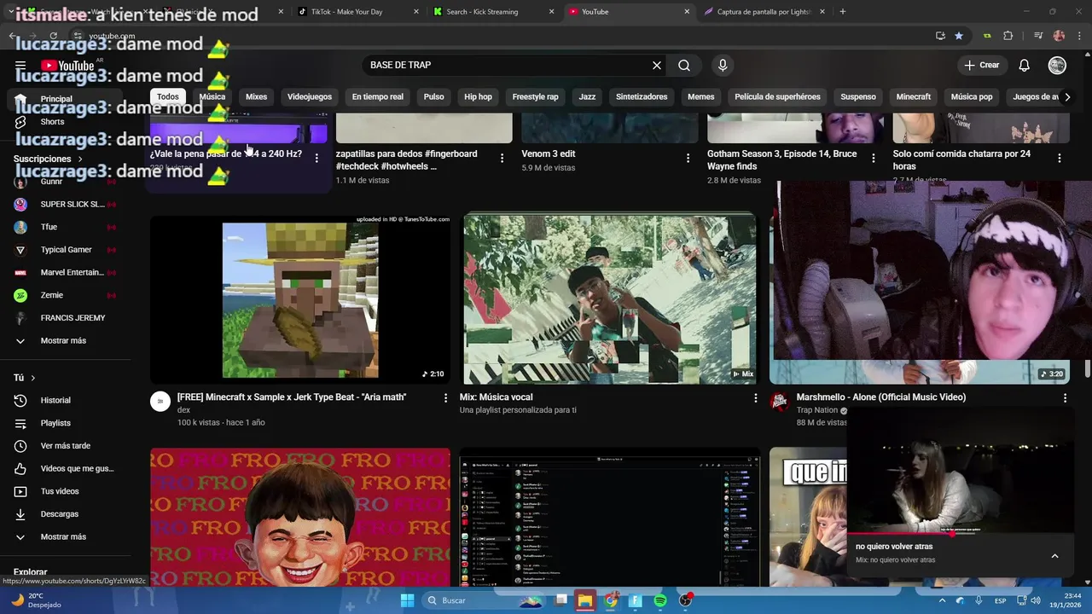This screenshot has width=1092, height=614.
Task: Open the Trap Nation channel name link
Action: coord(817,410)
